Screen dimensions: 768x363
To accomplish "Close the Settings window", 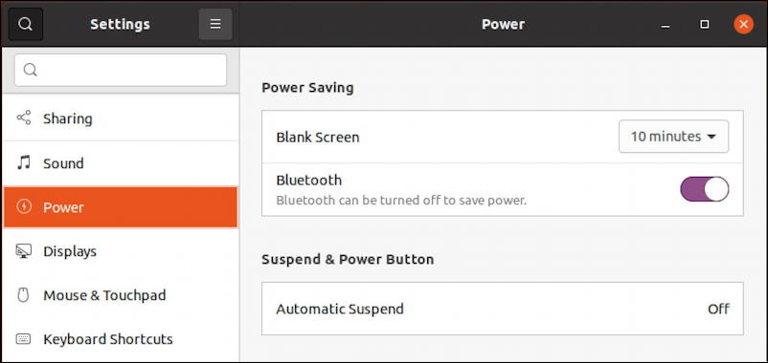I will tap(743, 25).
